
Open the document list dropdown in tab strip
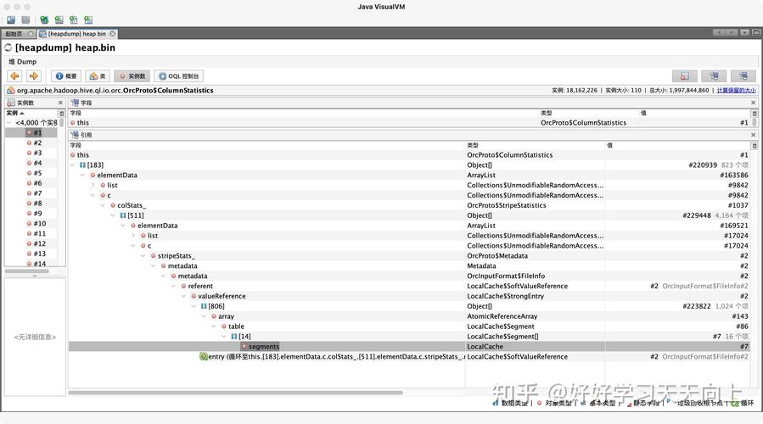[744, 32]
